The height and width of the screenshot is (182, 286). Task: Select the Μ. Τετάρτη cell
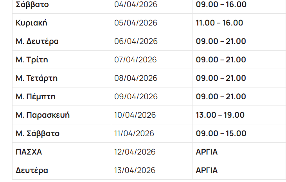tap(36, 78)
